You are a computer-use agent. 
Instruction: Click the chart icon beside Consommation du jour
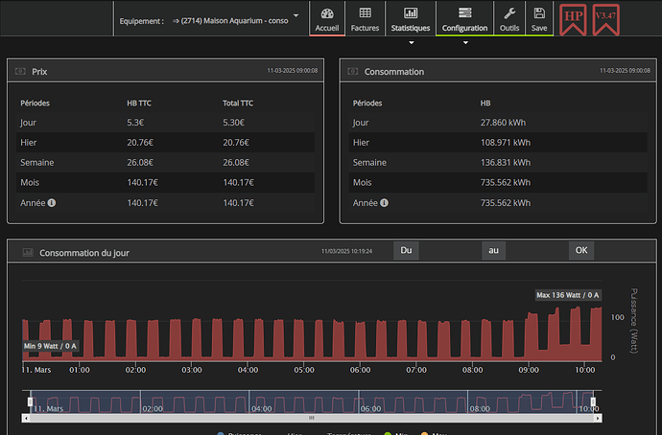[28, 253]
